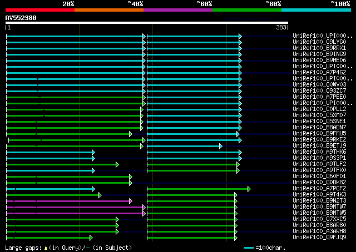Image resolution: width=356 pixels, height=252 pixels.
Task: Open hit UniRef100_B9ING9
Action: [x=319, y=54]
